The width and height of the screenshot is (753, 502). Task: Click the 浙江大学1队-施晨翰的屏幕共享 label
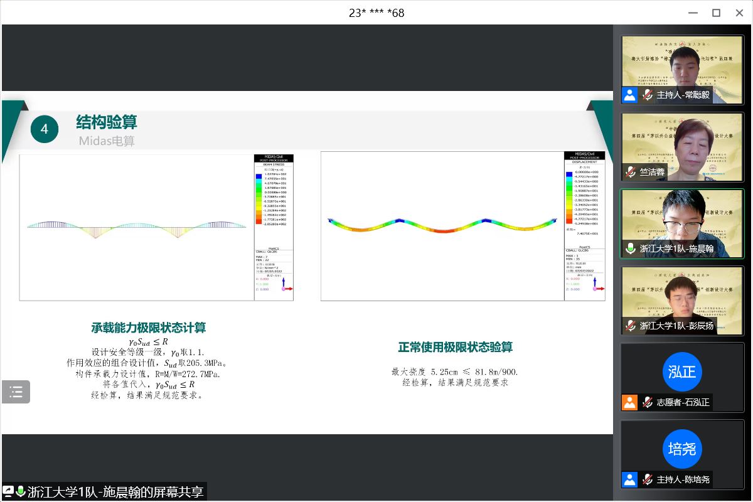pyautogui.click(x=115, y=491)
